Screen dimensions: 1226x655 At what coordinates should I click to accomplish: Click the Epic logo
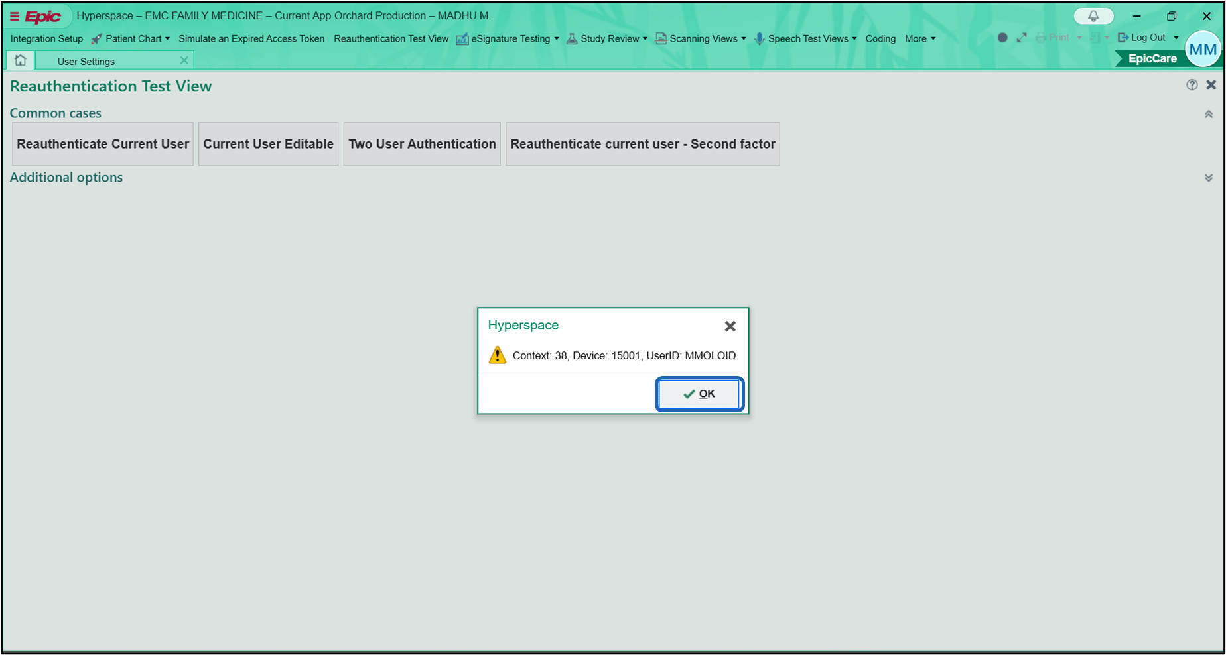click(43, 17)
